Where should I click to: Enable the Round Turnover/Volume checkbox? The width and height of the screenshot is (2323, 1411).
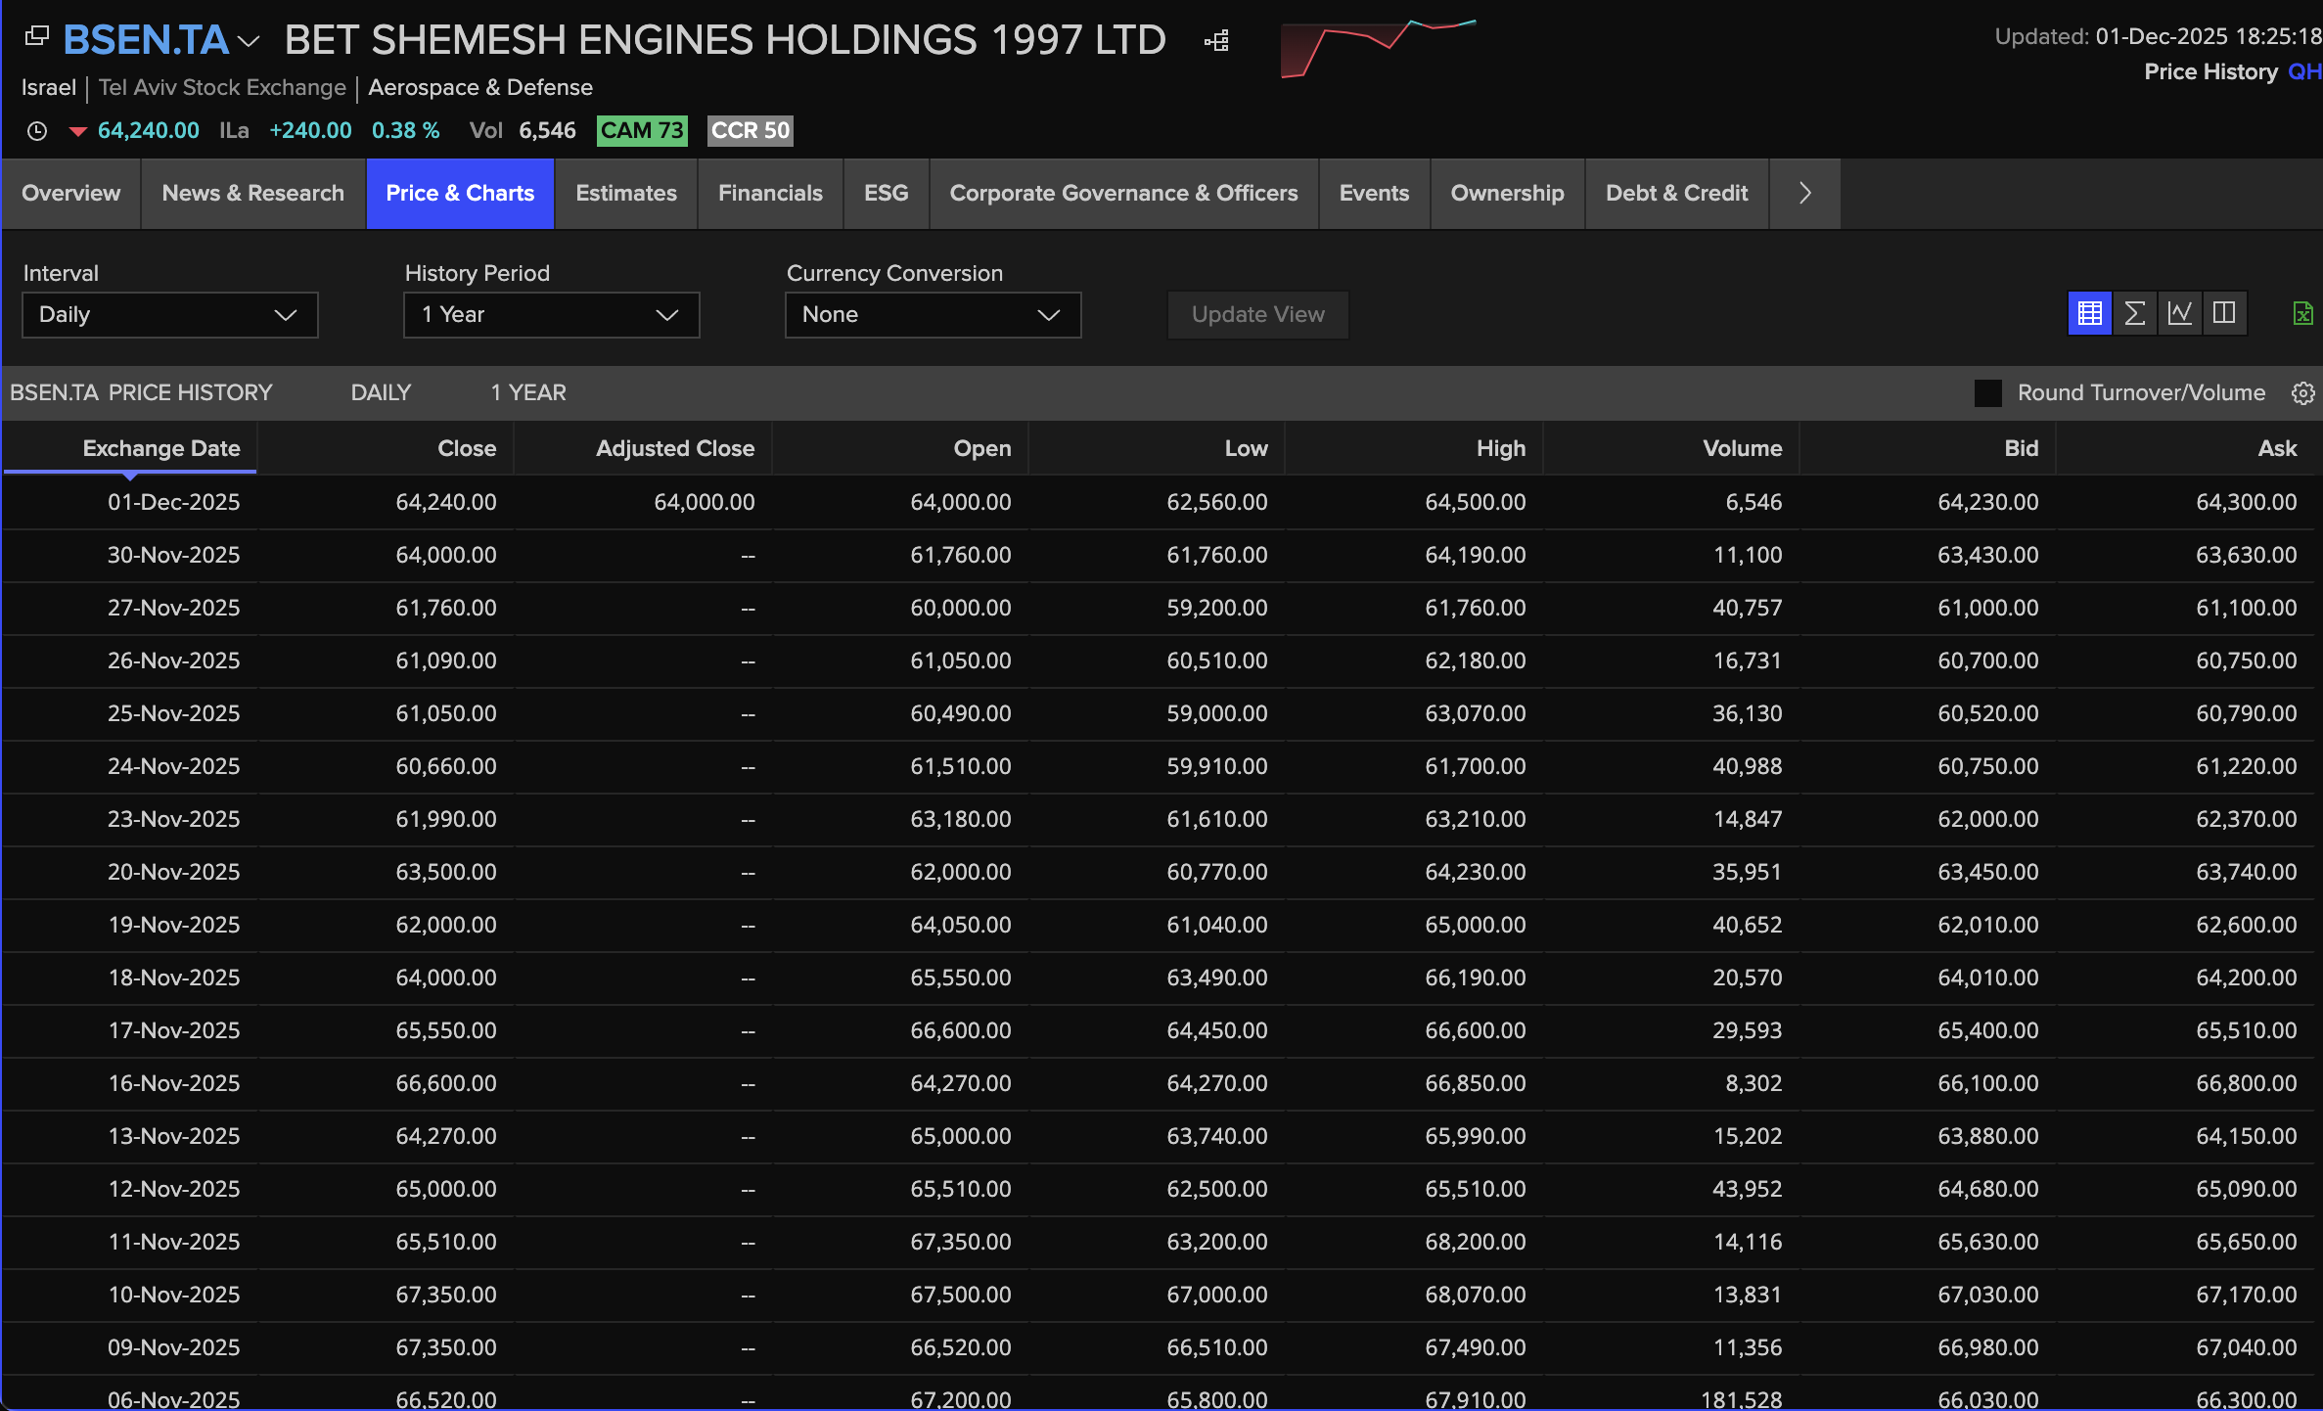1987,393
